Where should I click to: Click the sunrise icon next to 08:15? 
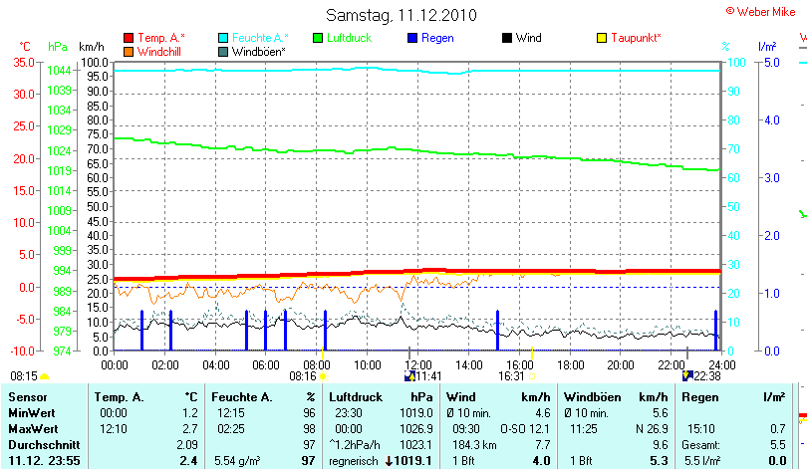pyautogui.click(x=44, y=377)
